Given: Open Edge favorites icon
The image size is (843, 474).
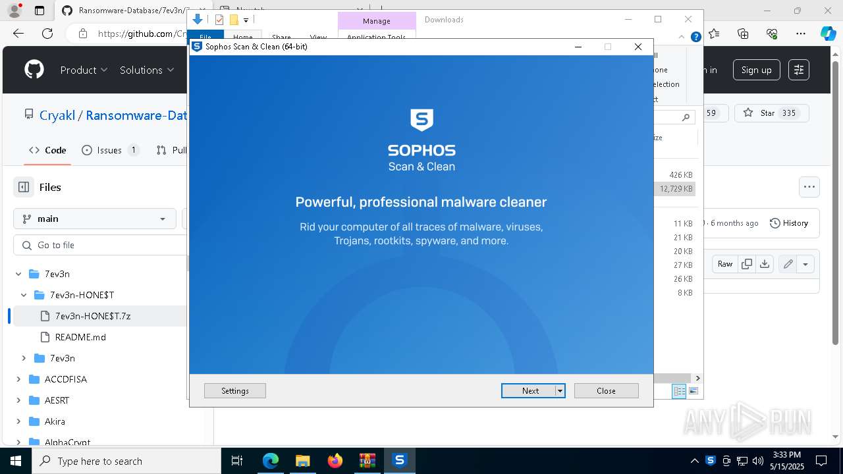Looking at the screenshot, I should point(715,34).
